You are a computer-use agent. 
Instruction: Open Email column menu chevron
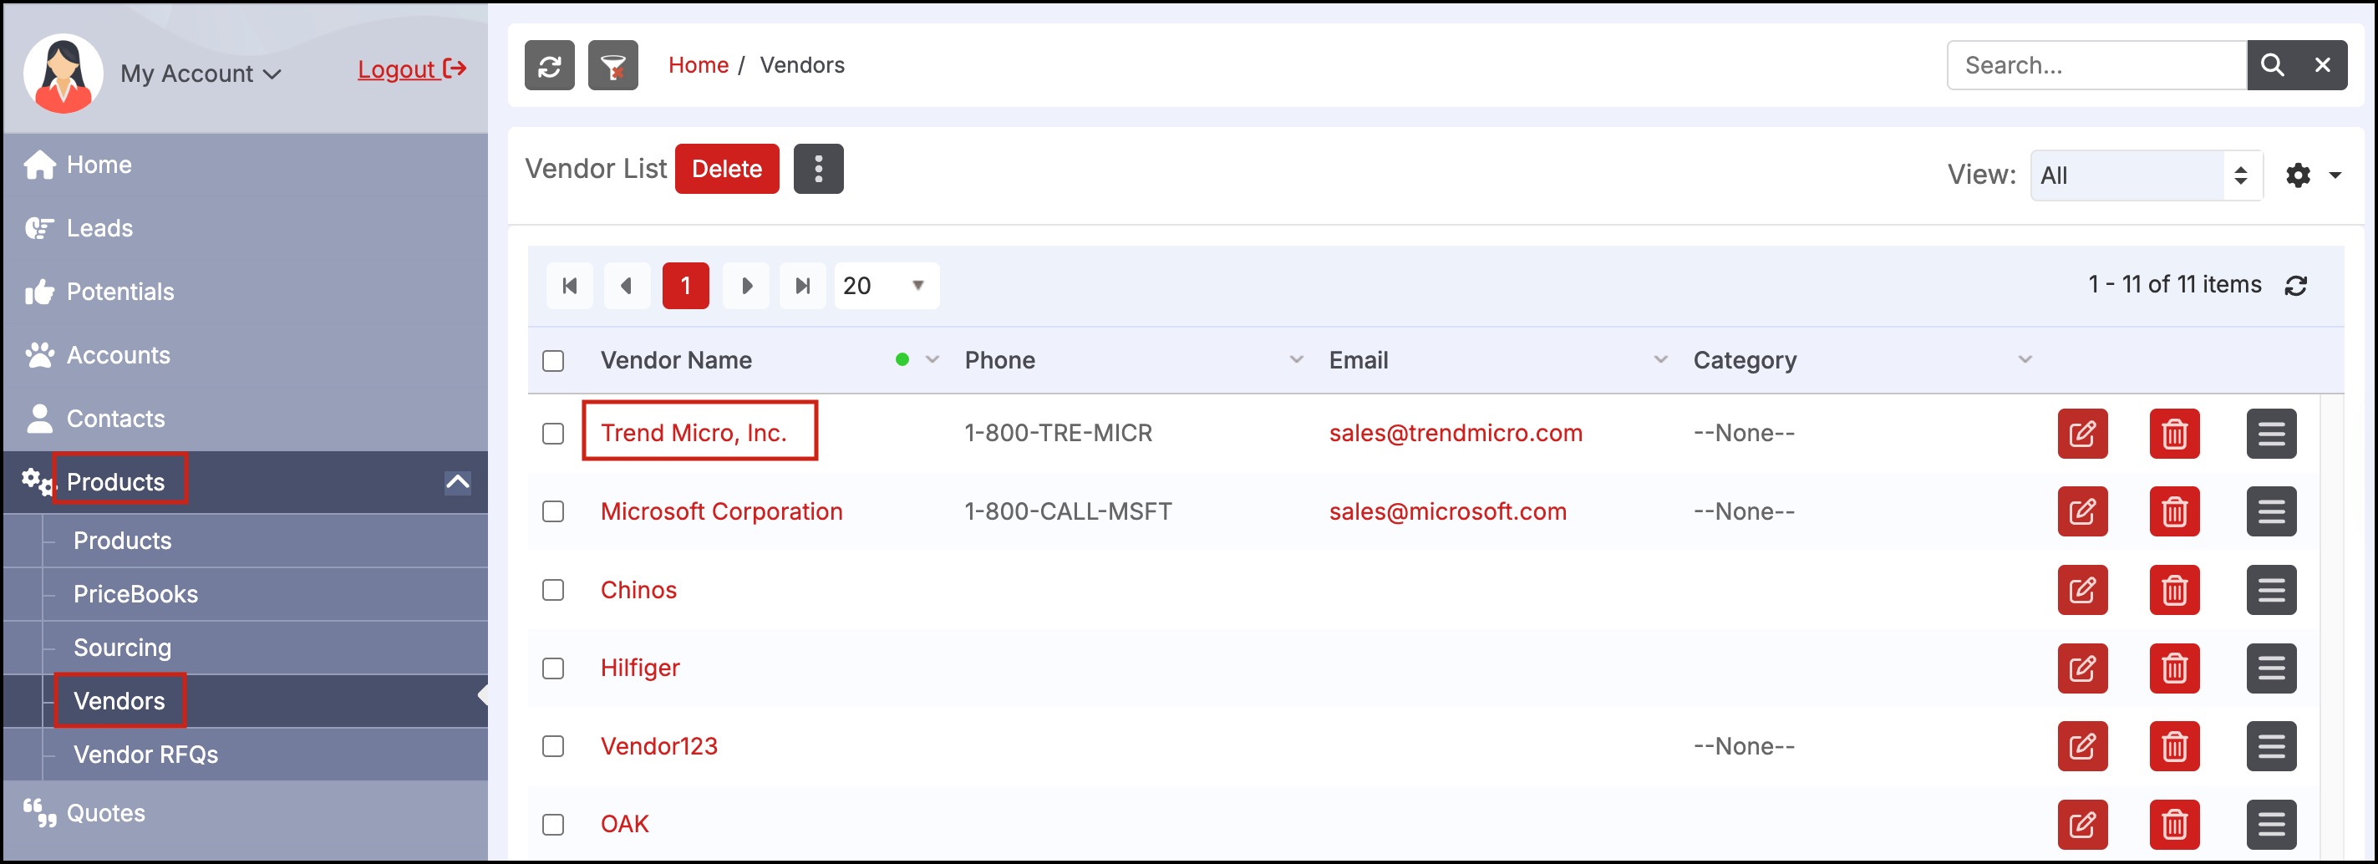tap(1661, 360)
